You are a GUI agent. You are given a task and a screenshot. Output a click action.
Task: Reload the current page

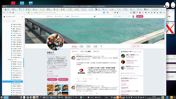(10, 13)
